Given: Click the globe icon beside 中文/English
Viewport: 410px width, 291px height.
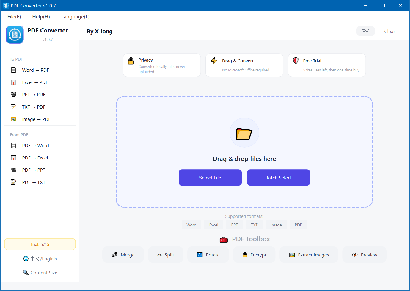Looking at the screenshot, I should (x=26, y=259).
